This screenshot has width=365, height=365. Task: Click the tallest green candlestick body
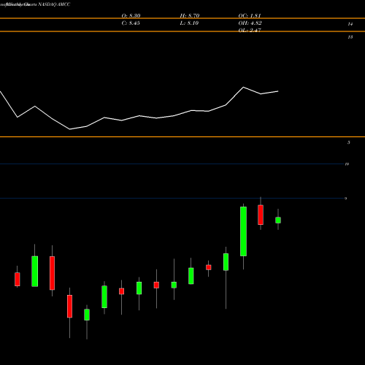[243, 231]
